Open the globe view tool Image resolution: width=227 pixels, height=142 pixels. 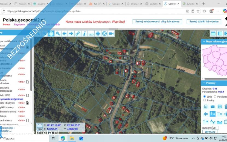[x=104, y=34]
